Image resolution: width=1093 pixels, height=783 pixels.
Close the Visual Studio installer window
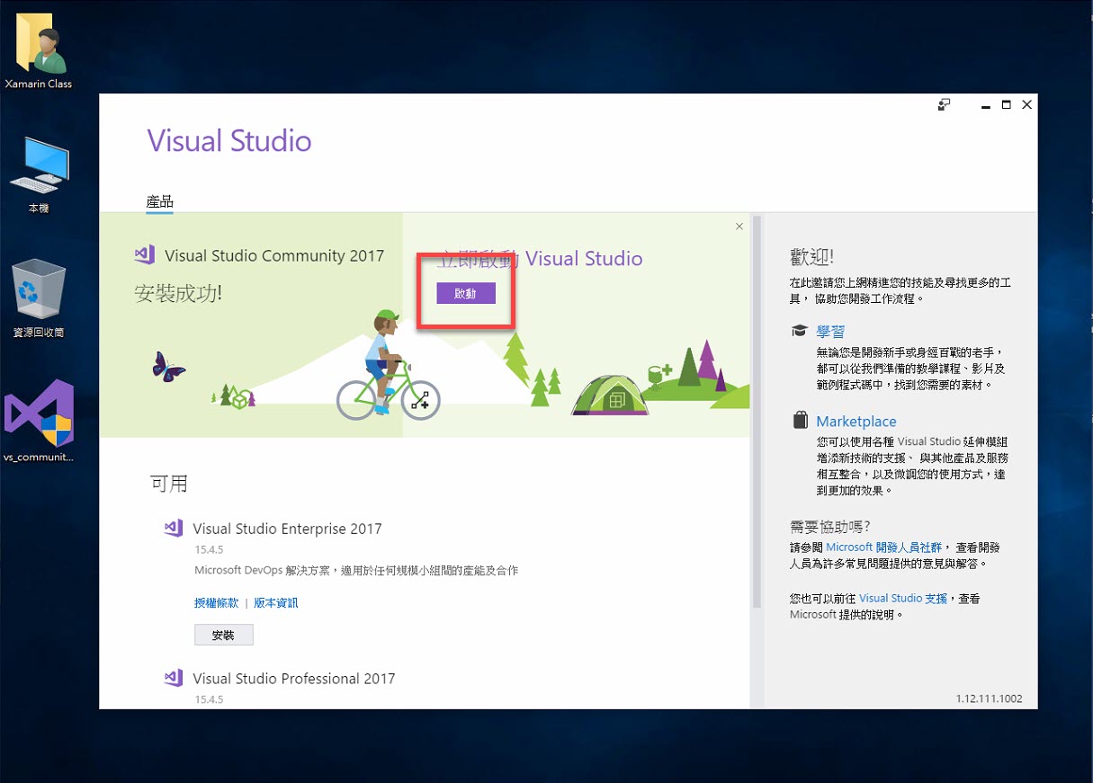point(1027,105)
